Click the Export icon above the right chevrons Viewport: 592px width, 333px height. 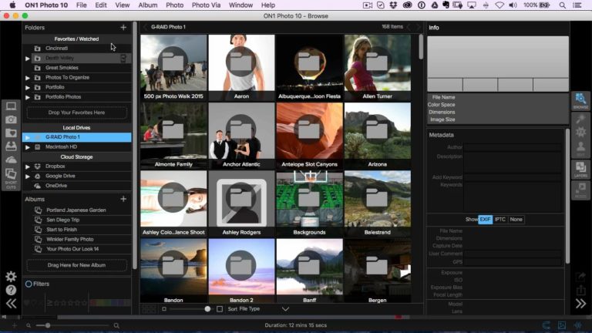pyautogui.click(x=580, y=290)
